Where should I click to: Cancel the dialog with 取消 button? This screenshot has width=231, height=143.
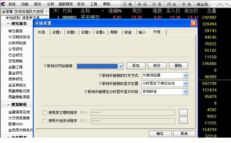pyautogui.click(x=184, y=134)
